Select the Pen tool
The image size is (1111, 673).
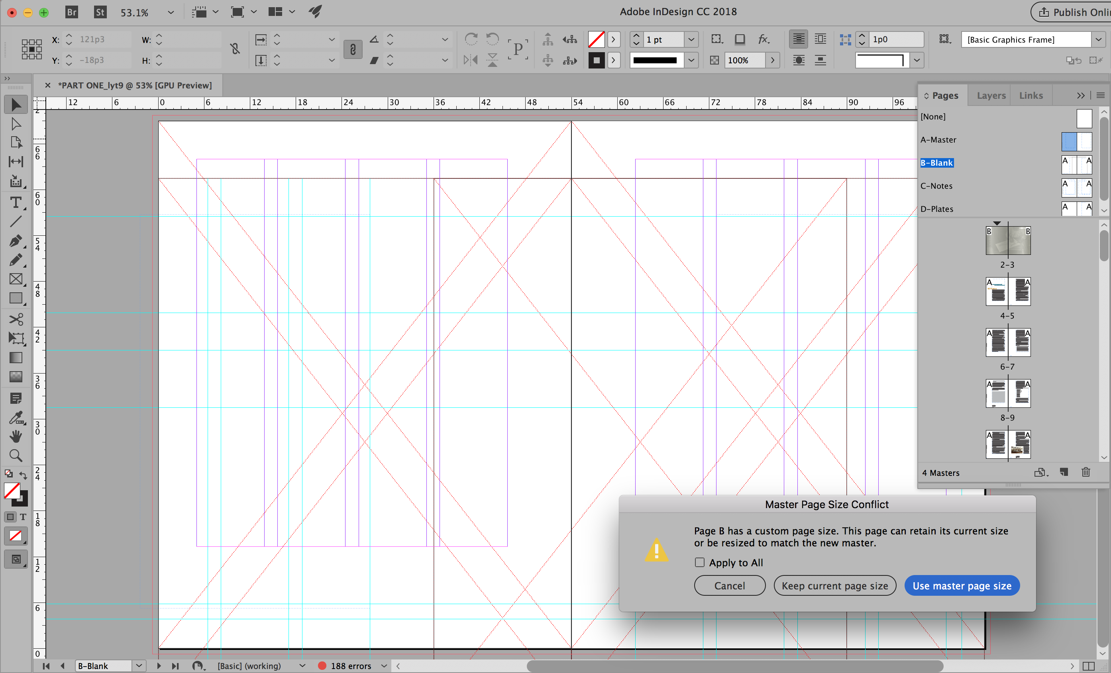point(16,241)
